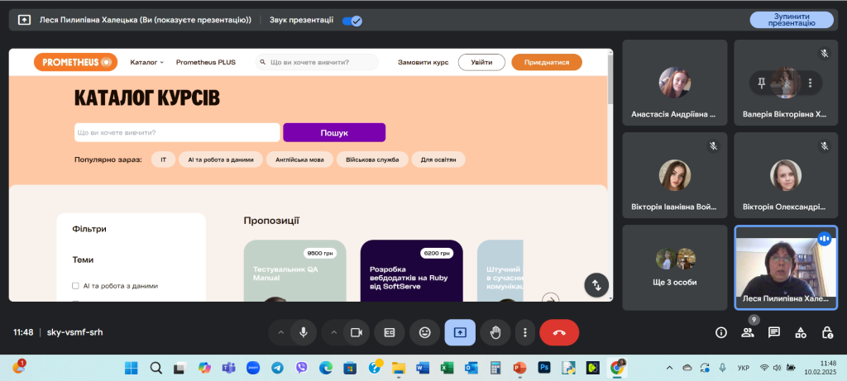Viewport: 847px width, 381px height.
Task: Open Prometheus PLUS in the navbar
Action: [205, 62]
